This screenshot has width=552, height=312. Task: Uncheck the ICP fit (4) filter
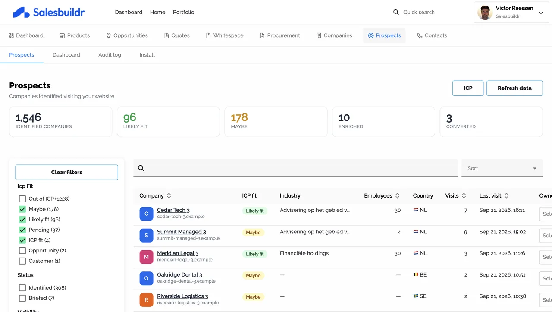[22, 240]
